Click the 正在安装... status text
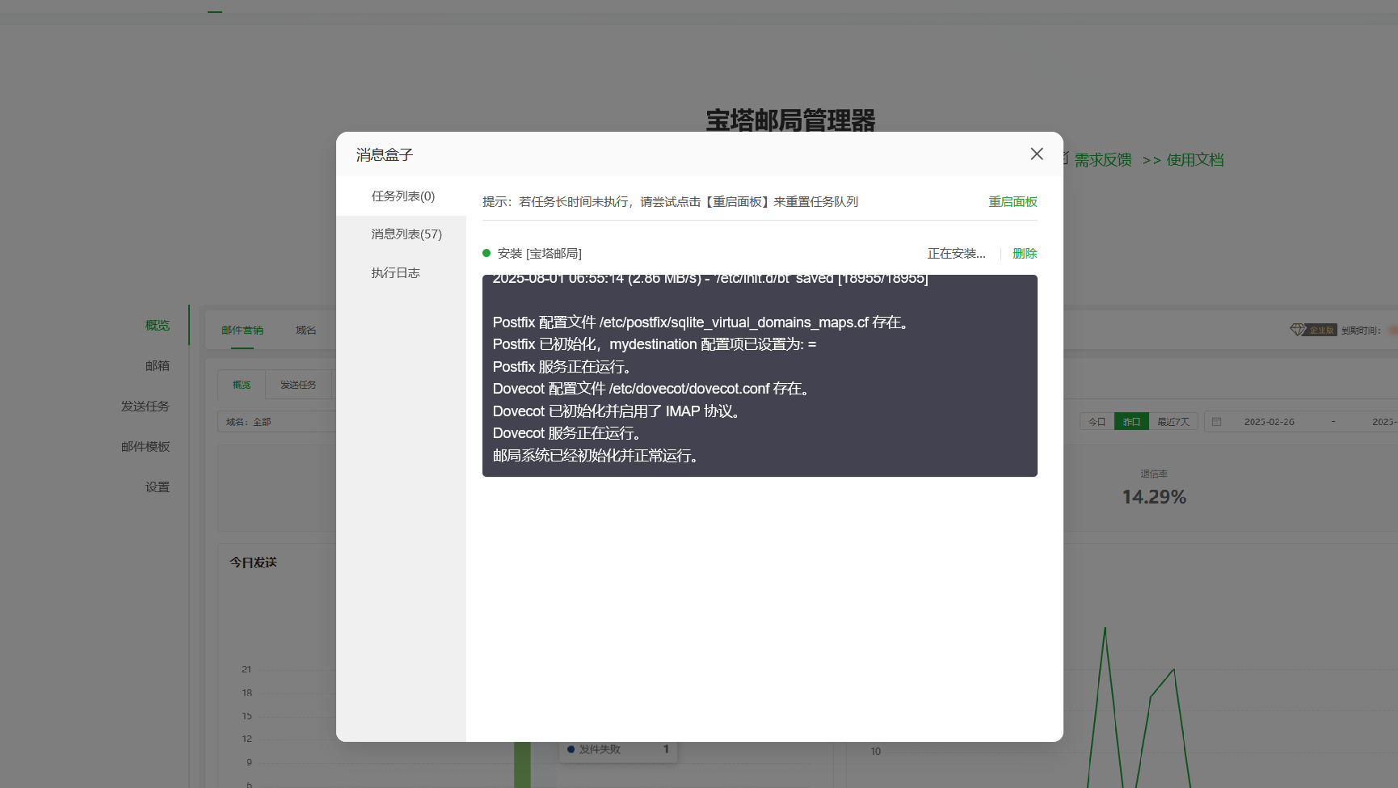 coord(956,253)
